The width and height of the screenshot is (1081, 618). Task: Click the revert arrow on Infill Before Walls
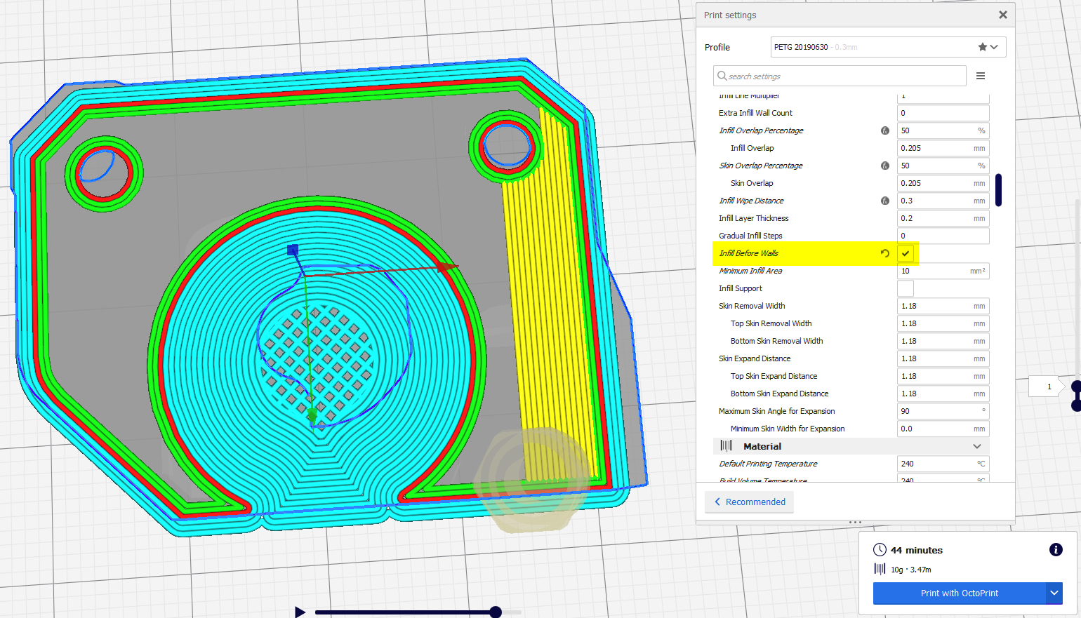(x=884, y=253)
